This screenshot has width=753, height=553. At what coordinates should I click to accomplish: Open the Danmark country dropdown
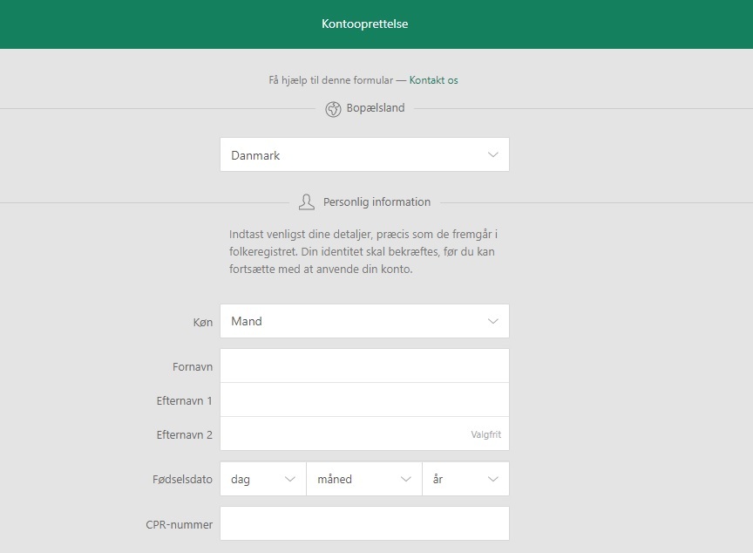364,154
